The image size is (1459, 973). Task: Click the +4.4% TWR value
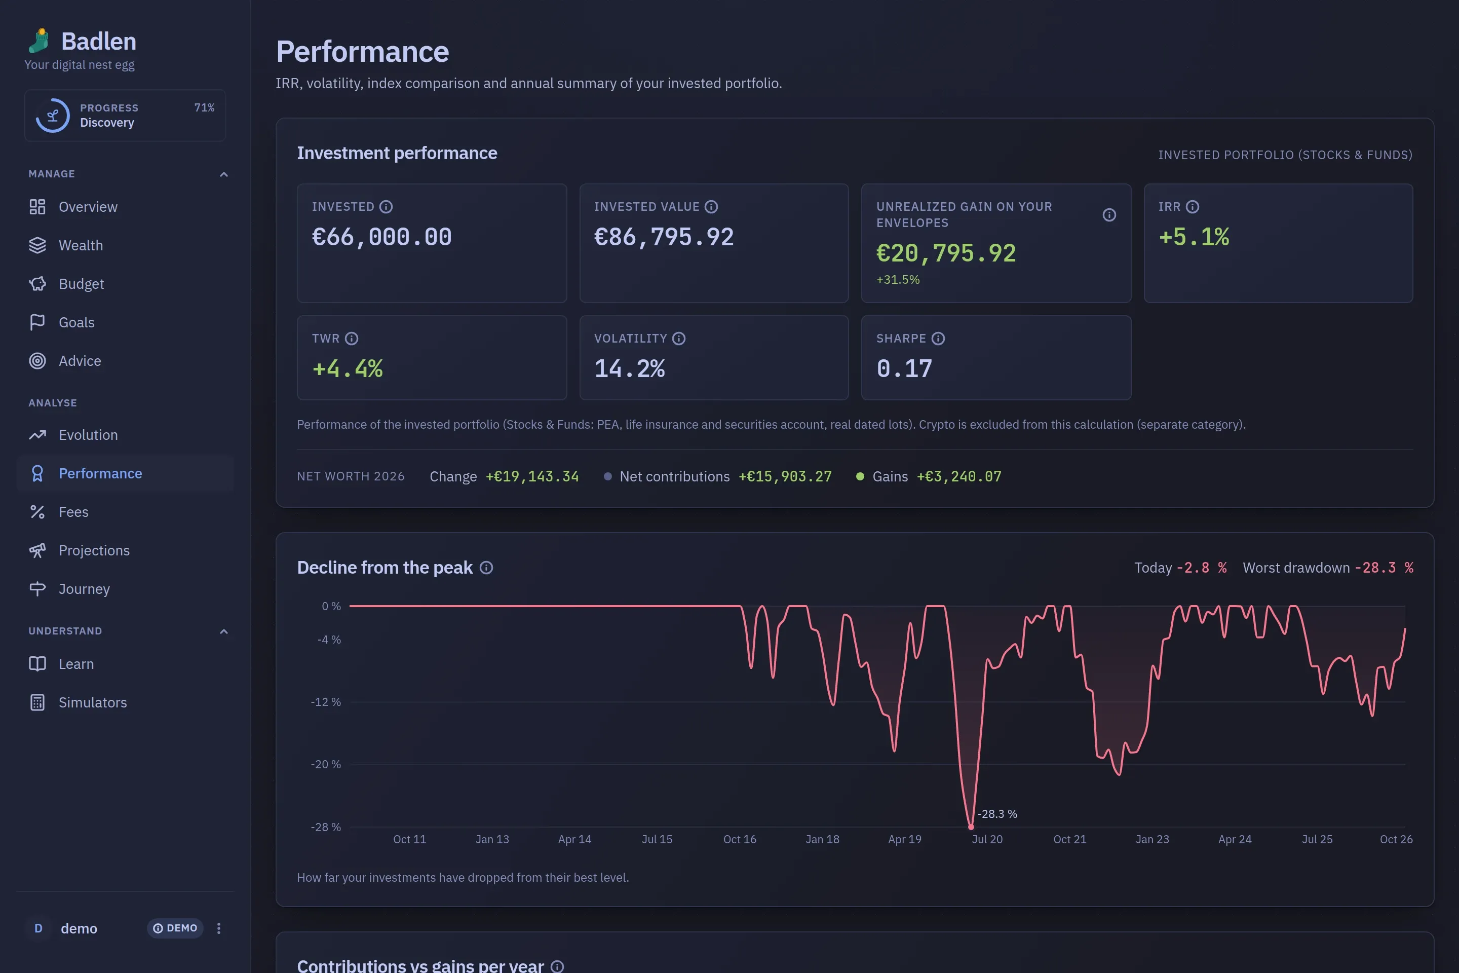(x=348, y=368)
